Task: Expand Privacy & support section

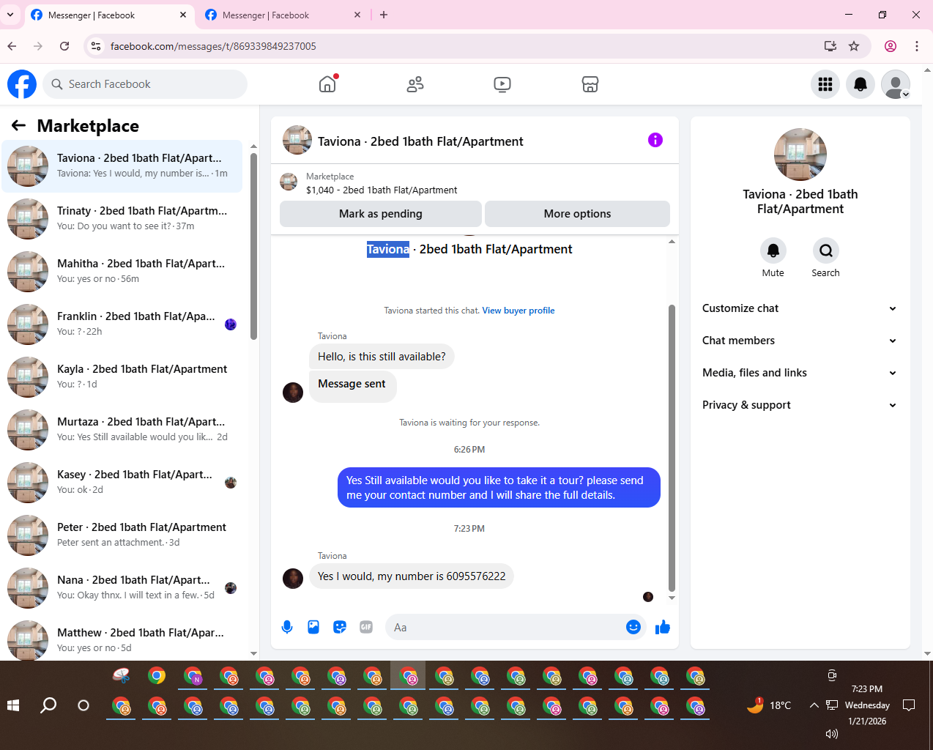Action: pos(800,405)
